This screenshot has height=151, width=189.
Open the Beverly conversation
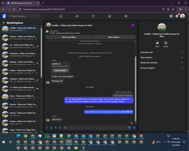[x=20, y=106]
